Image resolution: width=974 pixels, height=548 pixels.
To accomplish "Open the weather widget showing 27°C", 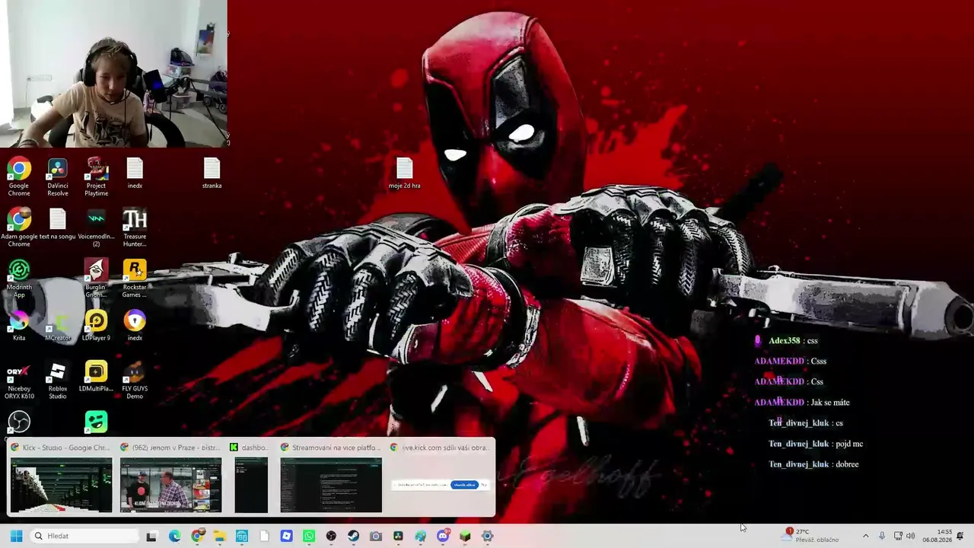I will pos(811,536).
